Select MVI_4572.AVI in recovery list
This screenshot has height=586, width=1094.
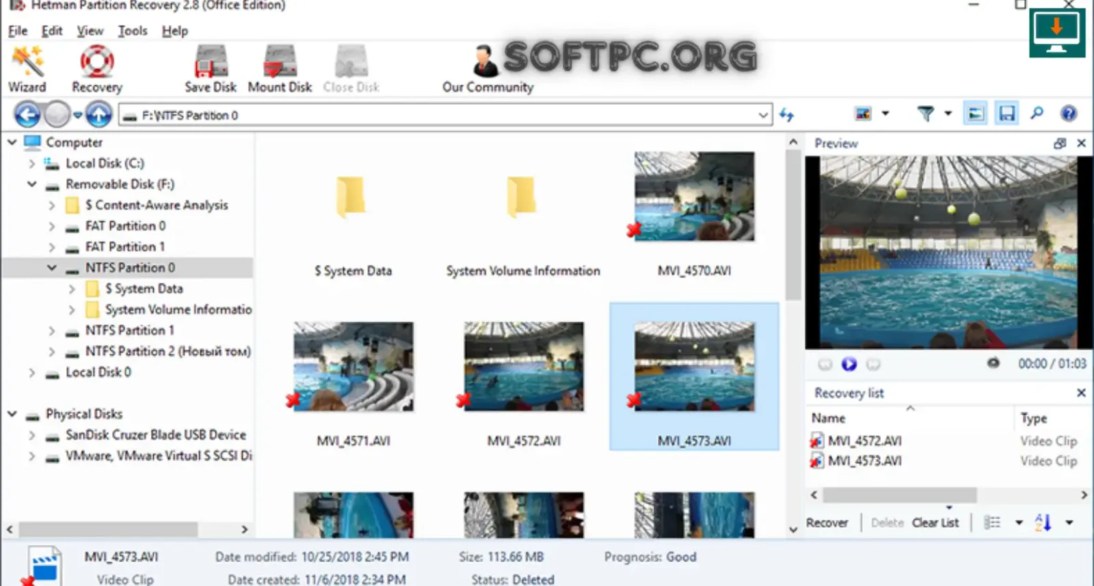click(x=864, y=441)
